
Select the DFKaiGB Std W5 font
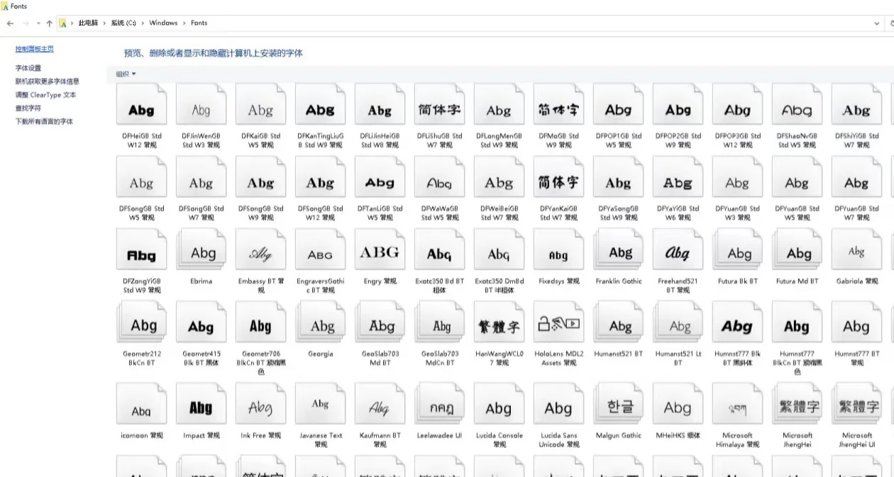point(260,103)
